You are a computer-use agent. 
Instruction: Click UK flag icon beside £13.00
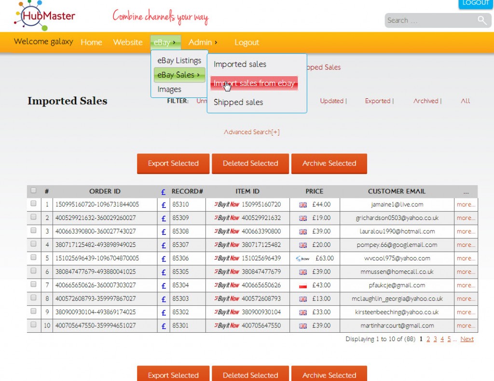click(x=303, y=299)
